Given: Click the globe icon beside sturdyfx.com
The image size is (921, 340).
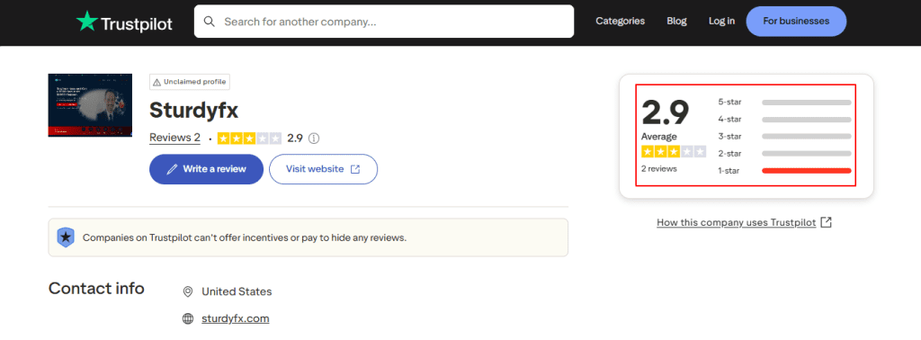Looking at the screenshot, I should point(188,318).
